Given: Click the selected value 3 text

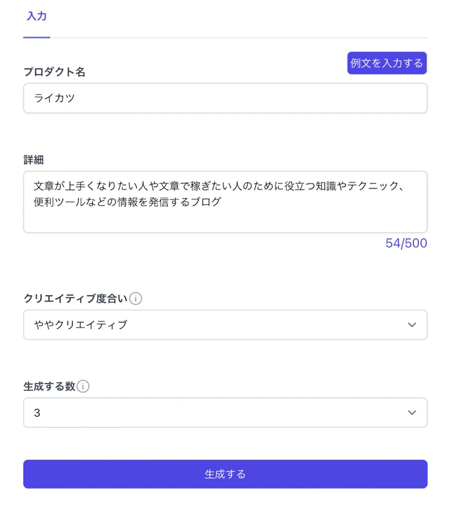Looking at the screenshot, I should click(x=37, y=413).
